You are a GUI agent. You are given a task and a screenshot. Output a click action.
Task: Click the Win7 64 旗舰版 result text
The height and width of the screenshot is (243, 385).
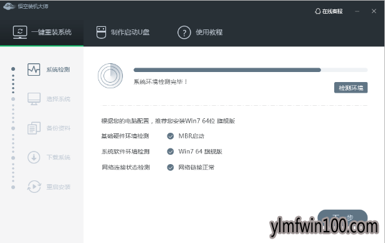(201, 152)
